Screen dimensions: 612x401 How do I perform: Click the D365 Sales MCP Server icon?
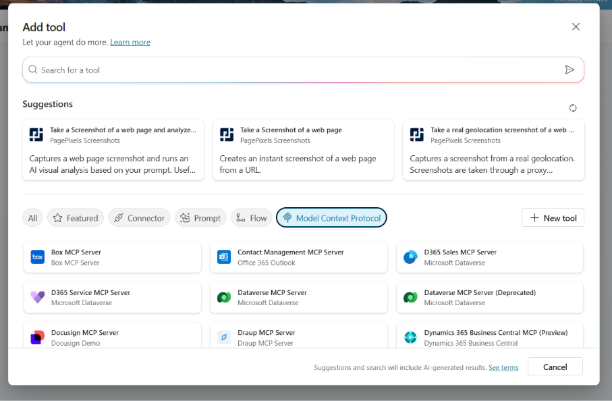point(410,257)
